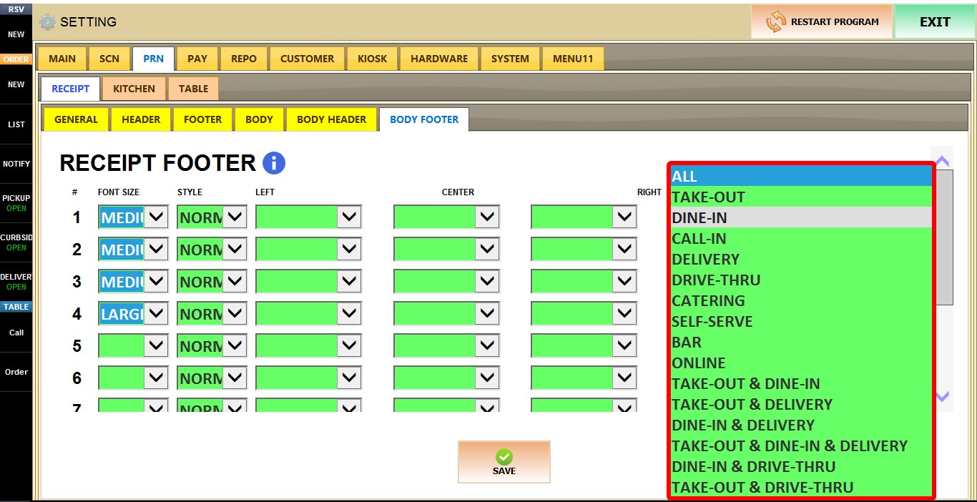Select BAR order type
Image resolution: width=977 pixels, height=502 pixels.
coord(801,343)
